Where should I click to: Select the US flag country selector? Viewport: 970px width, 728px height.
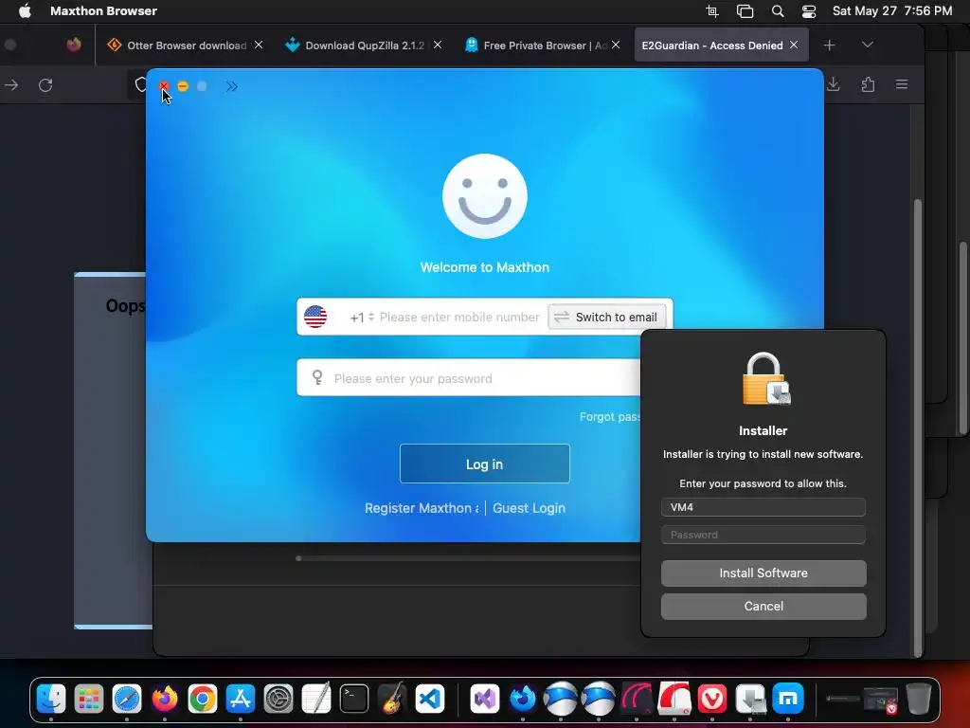coord(315,317)
